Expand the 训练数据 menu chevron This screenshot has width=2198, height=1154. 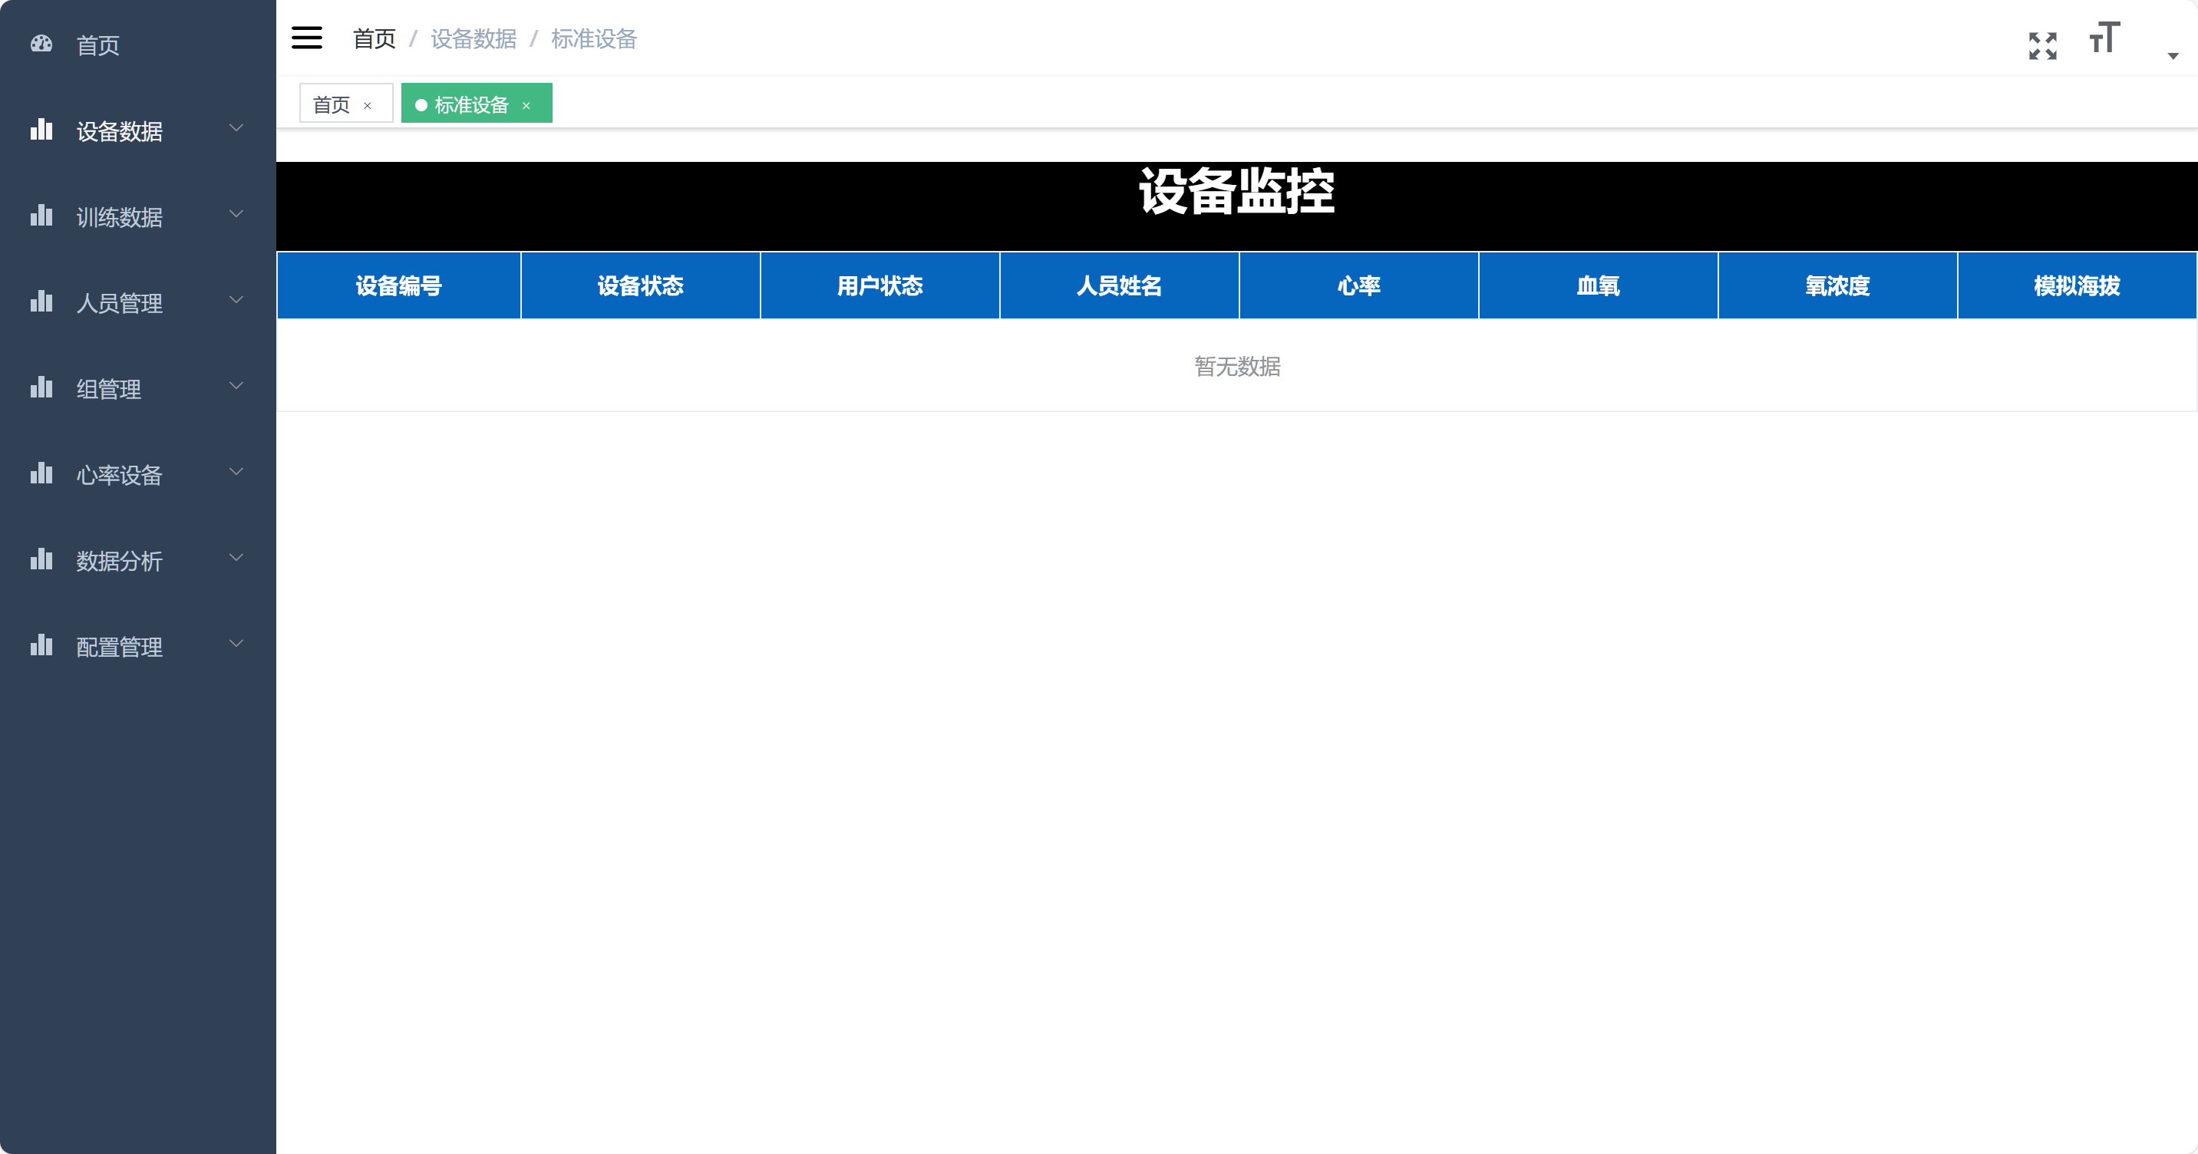click(236, 214)
